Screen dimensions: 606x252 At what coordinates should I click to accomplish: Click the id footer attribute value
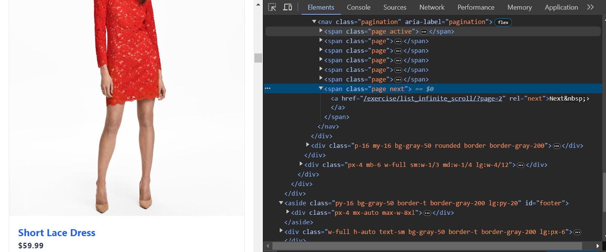(551, 203)
